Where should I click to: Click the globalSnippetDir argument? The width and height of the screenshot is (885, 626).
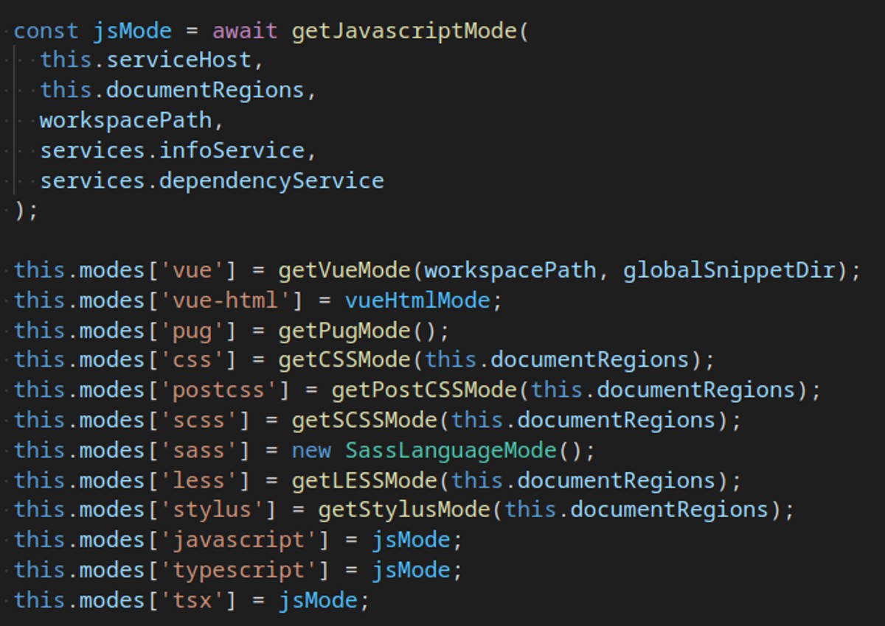point(729,270)
